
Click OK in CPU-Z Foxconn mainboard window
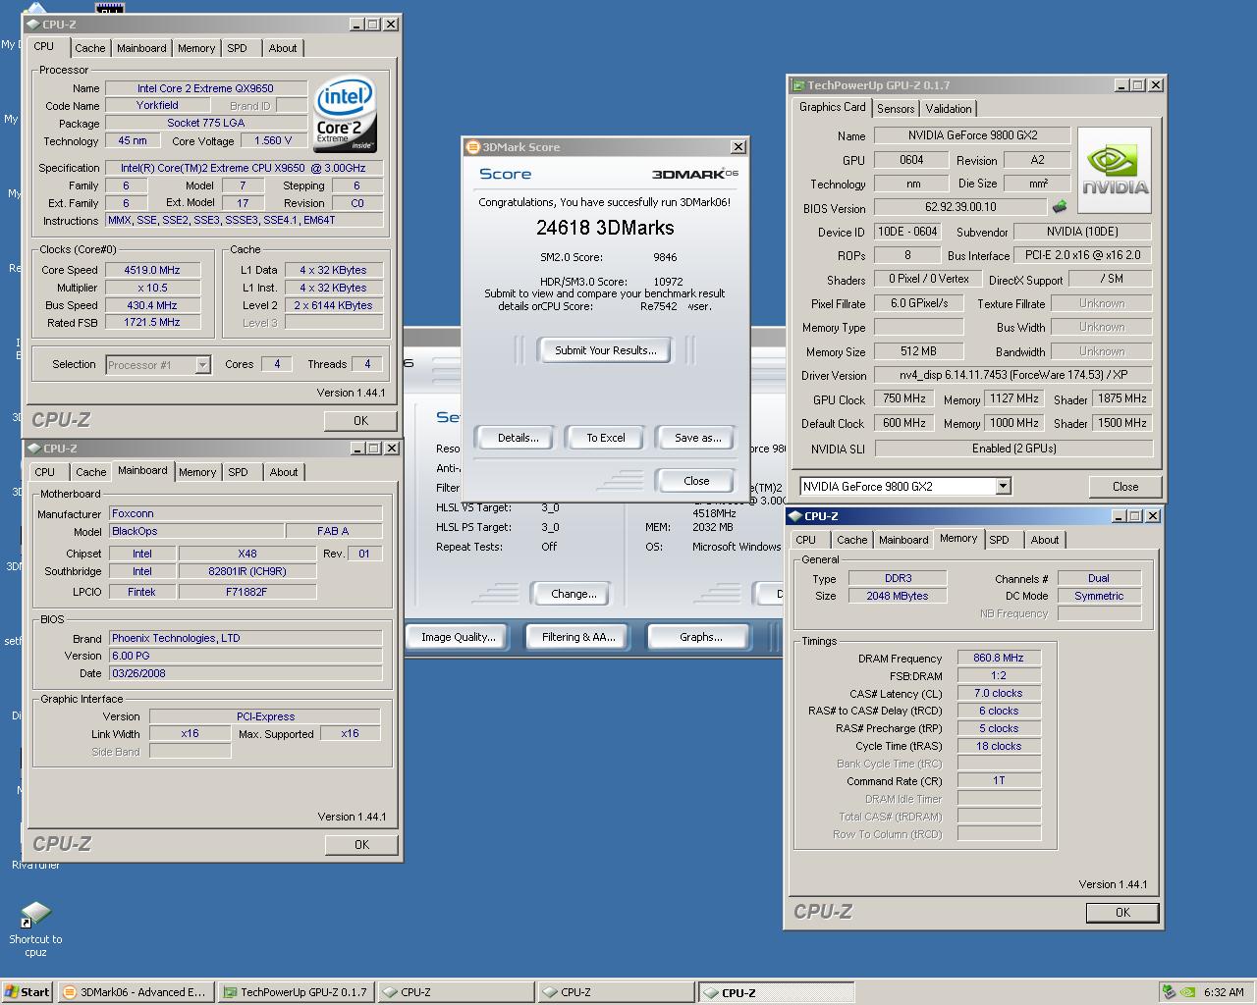[x=361, y=844]
